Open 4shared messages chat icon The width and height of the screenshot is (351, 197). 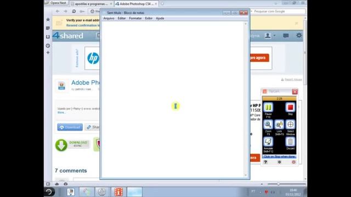click(286, 36)
